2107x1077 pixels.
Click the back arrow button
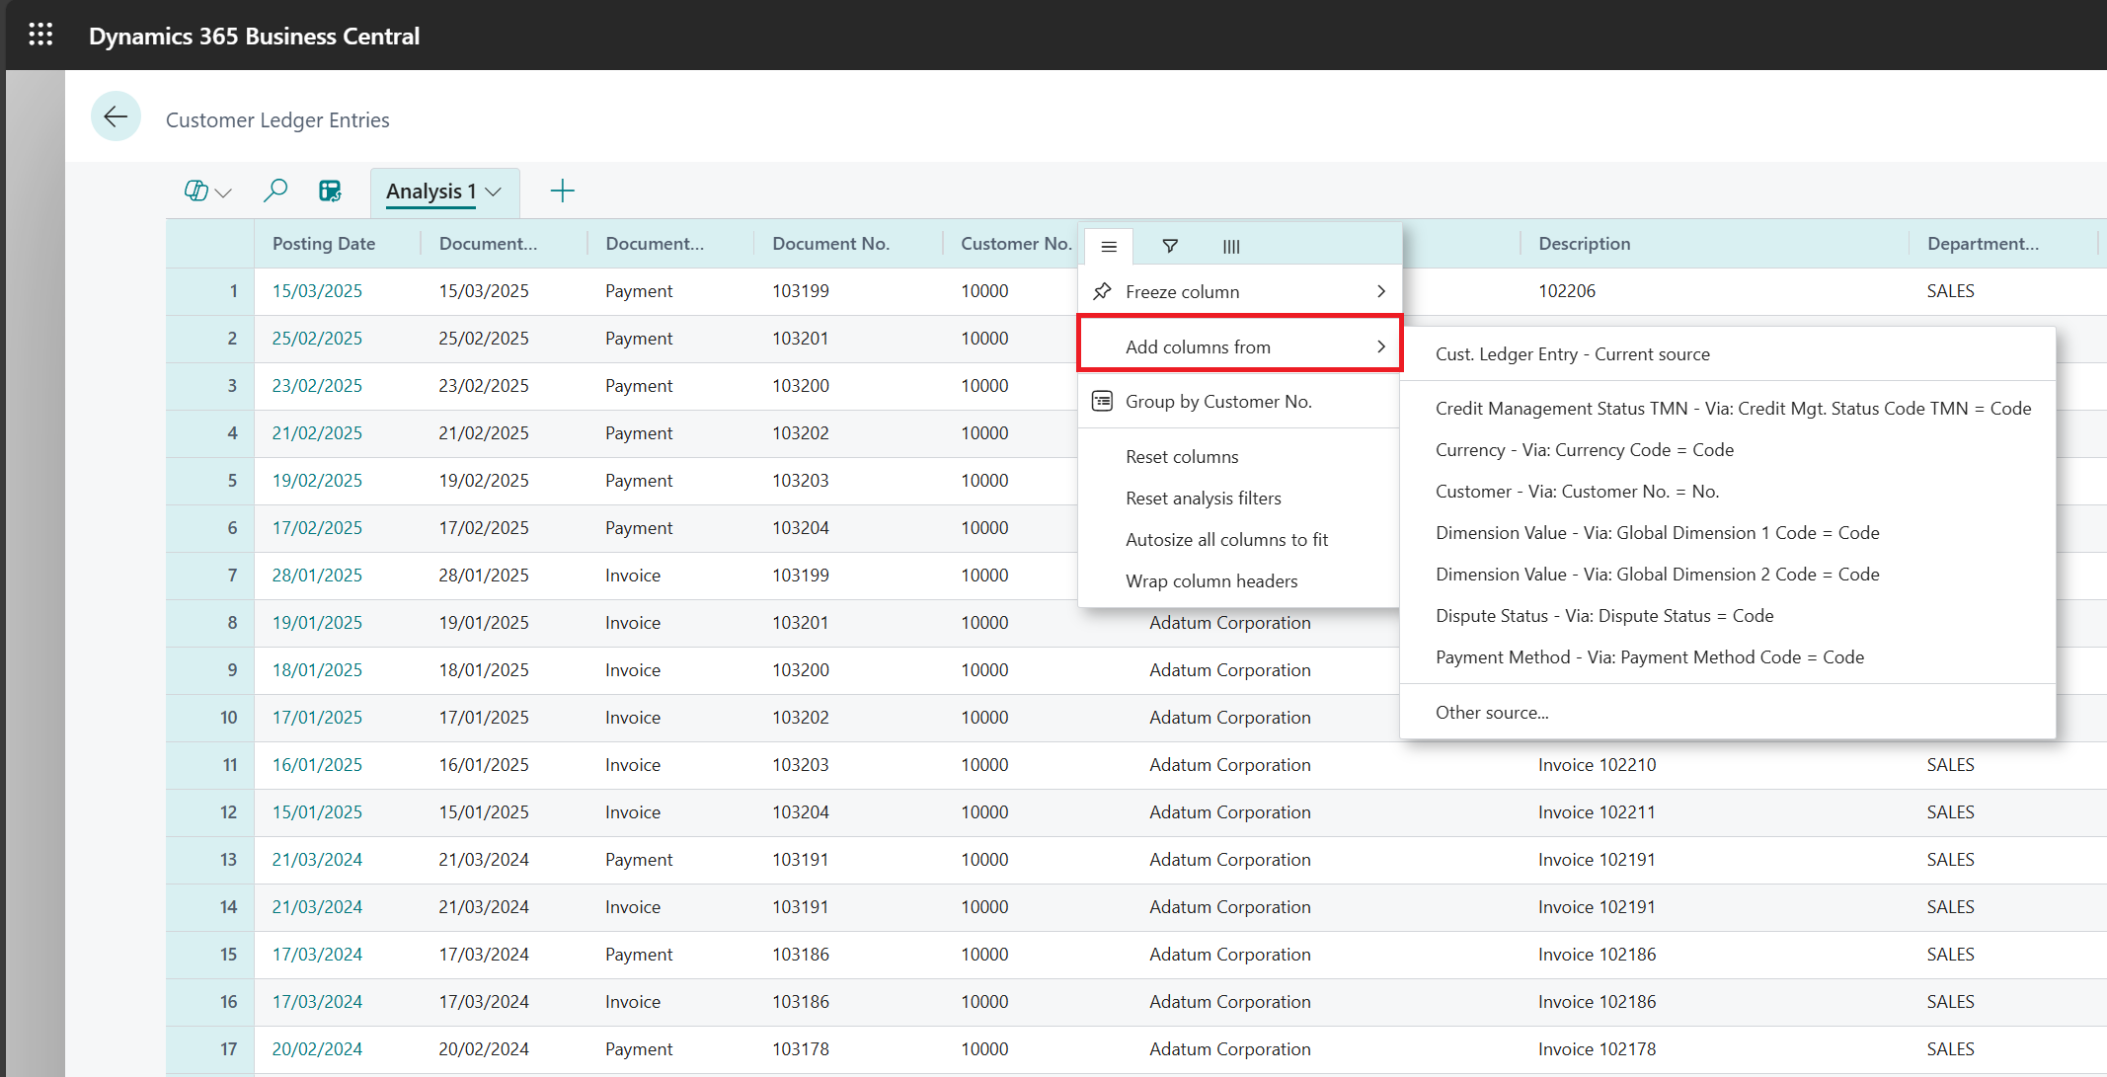click(116, 117)
